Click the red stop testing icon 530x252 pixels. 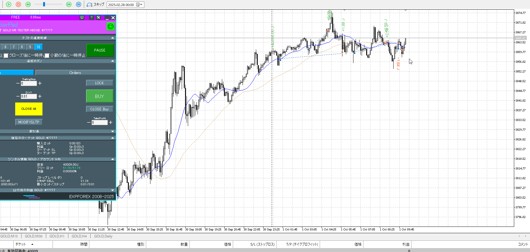(18, 5)
